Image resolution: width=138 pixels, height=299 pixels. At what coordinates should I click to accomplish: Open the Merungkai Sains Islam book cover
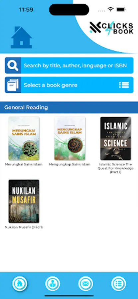(x=24, y=139)
